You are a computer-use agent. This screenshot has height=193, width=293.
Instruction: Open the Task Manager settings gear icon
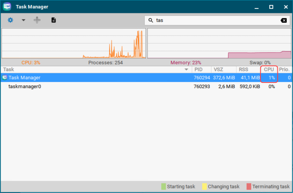[10, 20]
